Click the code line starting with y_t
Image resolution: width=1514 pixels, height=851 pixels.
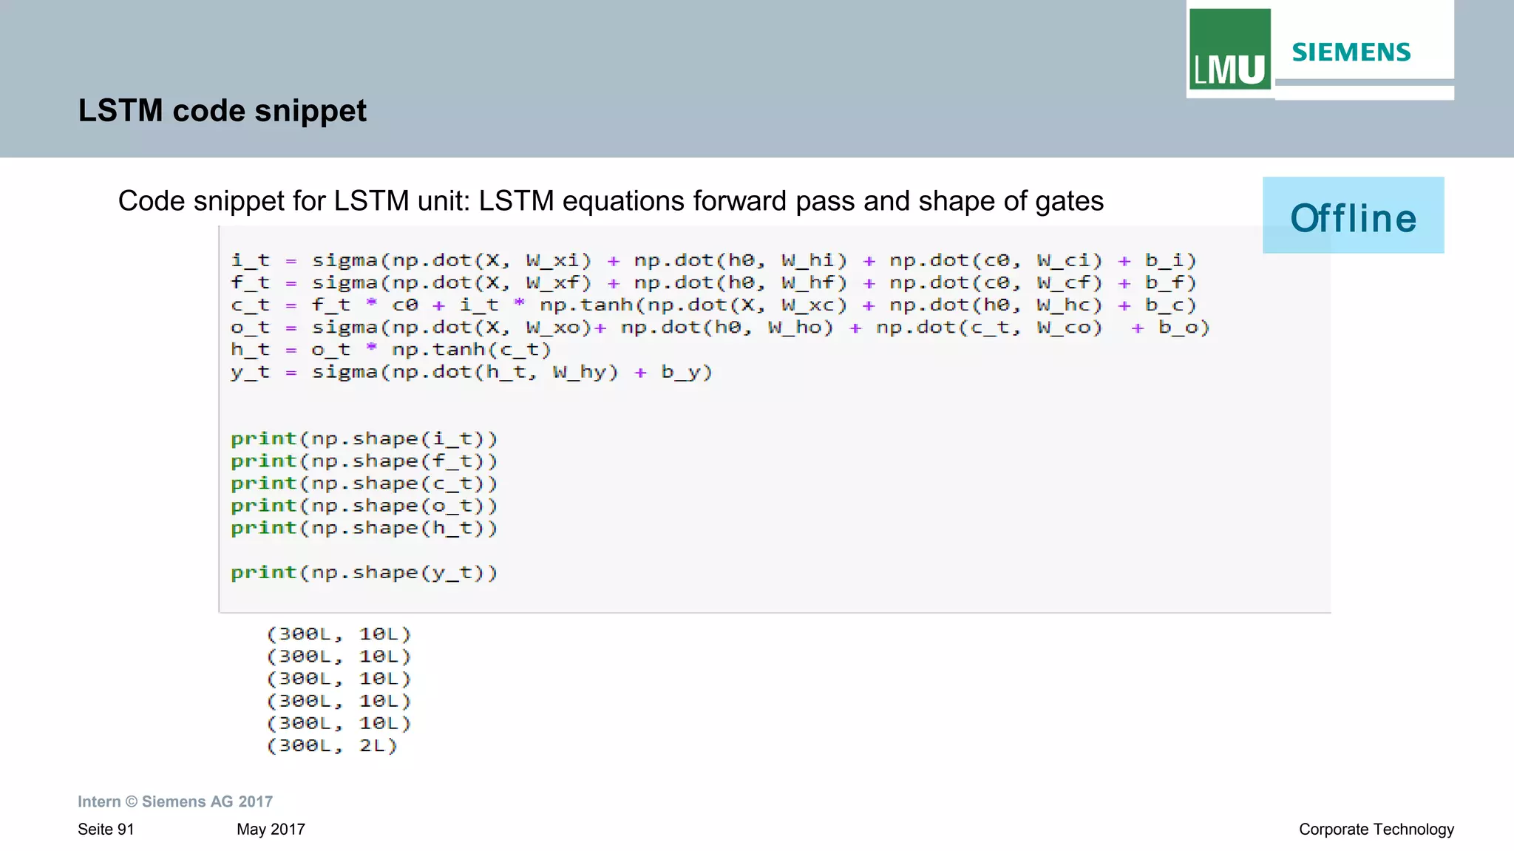[472, 372]
